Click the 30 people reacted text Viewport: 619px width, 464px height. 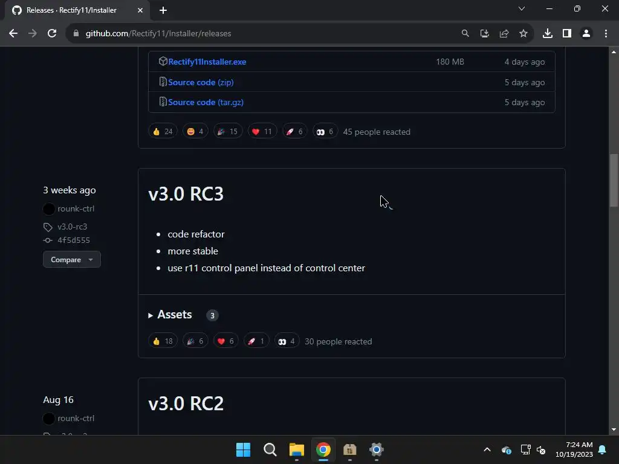click(x=339, y=341)
